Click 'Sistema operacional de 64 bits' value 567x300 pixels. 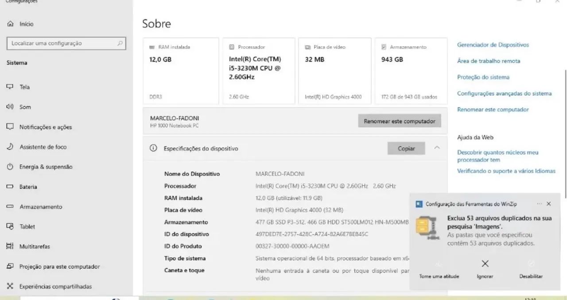click(x=332, y=258)
